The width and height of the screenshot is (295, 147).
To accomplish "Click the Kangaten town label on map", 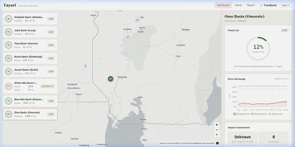I will pos(127,29).
